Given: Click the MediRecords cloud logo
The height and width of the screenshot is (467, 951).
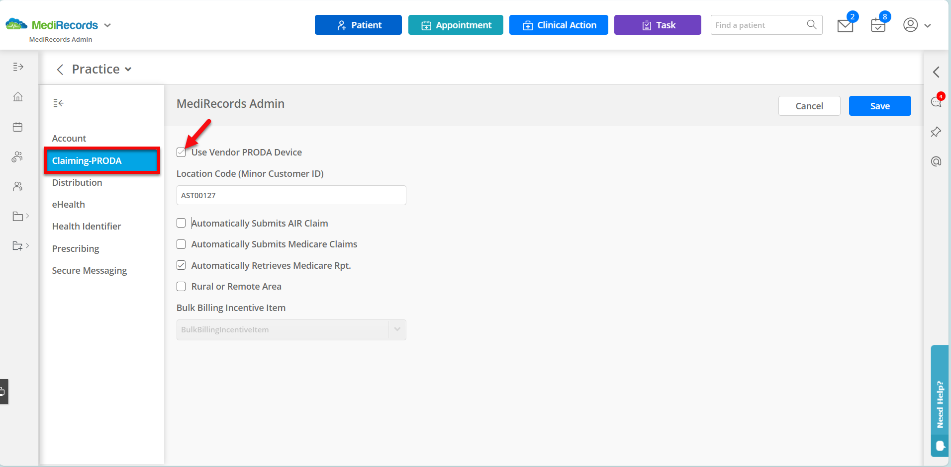Looking at the screenshot, I should coord(16,24).
